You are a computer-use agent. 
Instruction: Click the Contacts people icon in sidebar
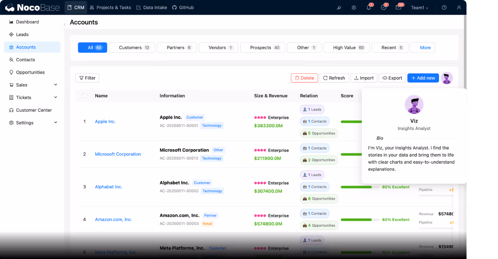[11, 60]
